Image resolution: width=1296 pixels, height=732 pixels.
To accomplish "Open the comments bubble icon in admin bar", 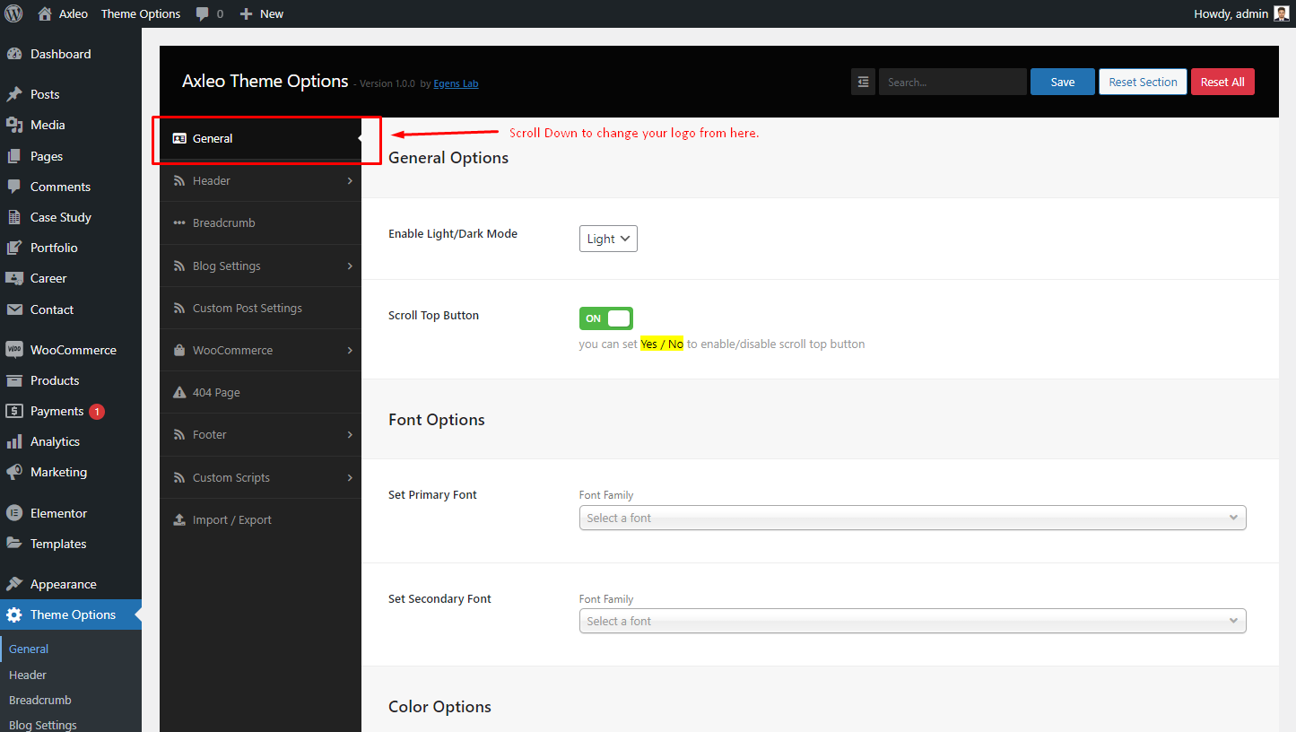I will 203,14.
